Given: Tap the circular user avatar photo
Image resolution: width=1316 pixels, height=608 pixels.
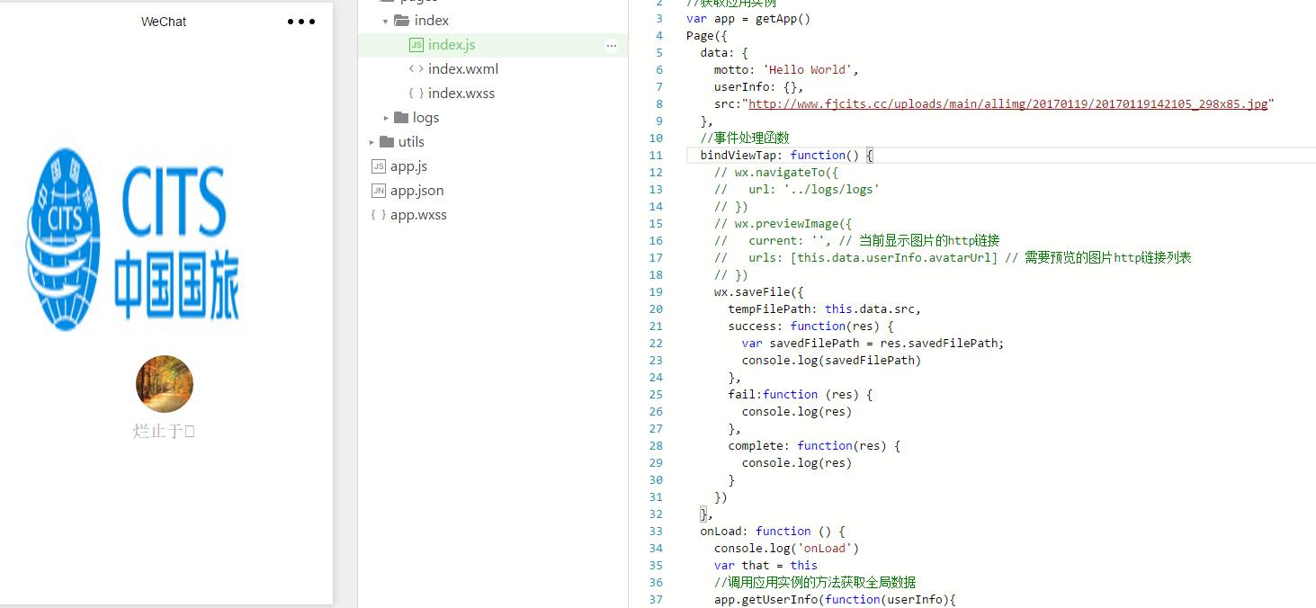Looking at the screenshot, I should coord(165,384).
